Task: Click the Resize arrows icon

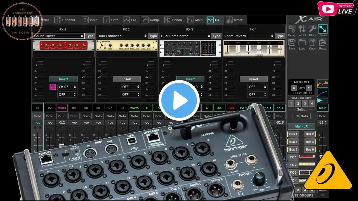Action: 323,29
